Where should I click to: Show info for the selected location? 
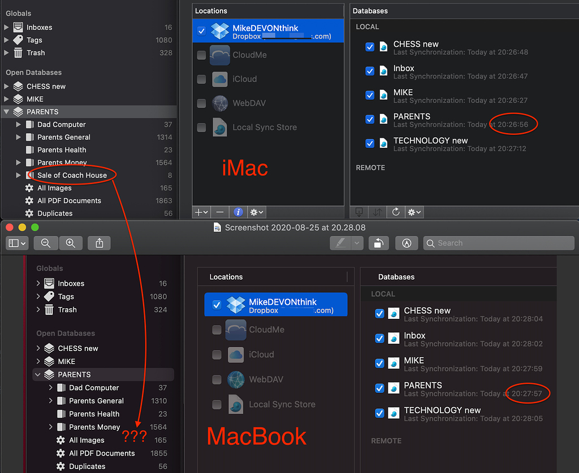tap(238, 212)
